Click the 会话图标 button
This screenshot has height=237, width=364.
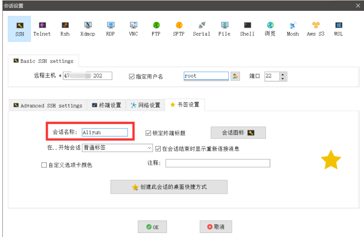click(x=238, y=133)
